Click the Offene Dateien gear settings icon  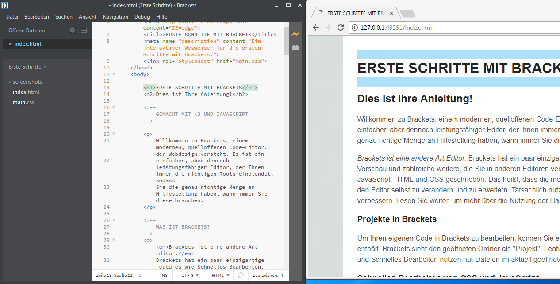pyautogui.click(x=73, y=31)
